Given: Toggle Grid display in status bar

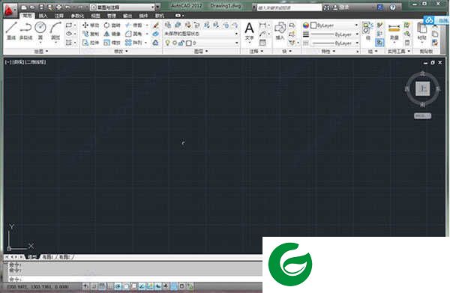Looking at the screenshot, I should coord(102,286).
